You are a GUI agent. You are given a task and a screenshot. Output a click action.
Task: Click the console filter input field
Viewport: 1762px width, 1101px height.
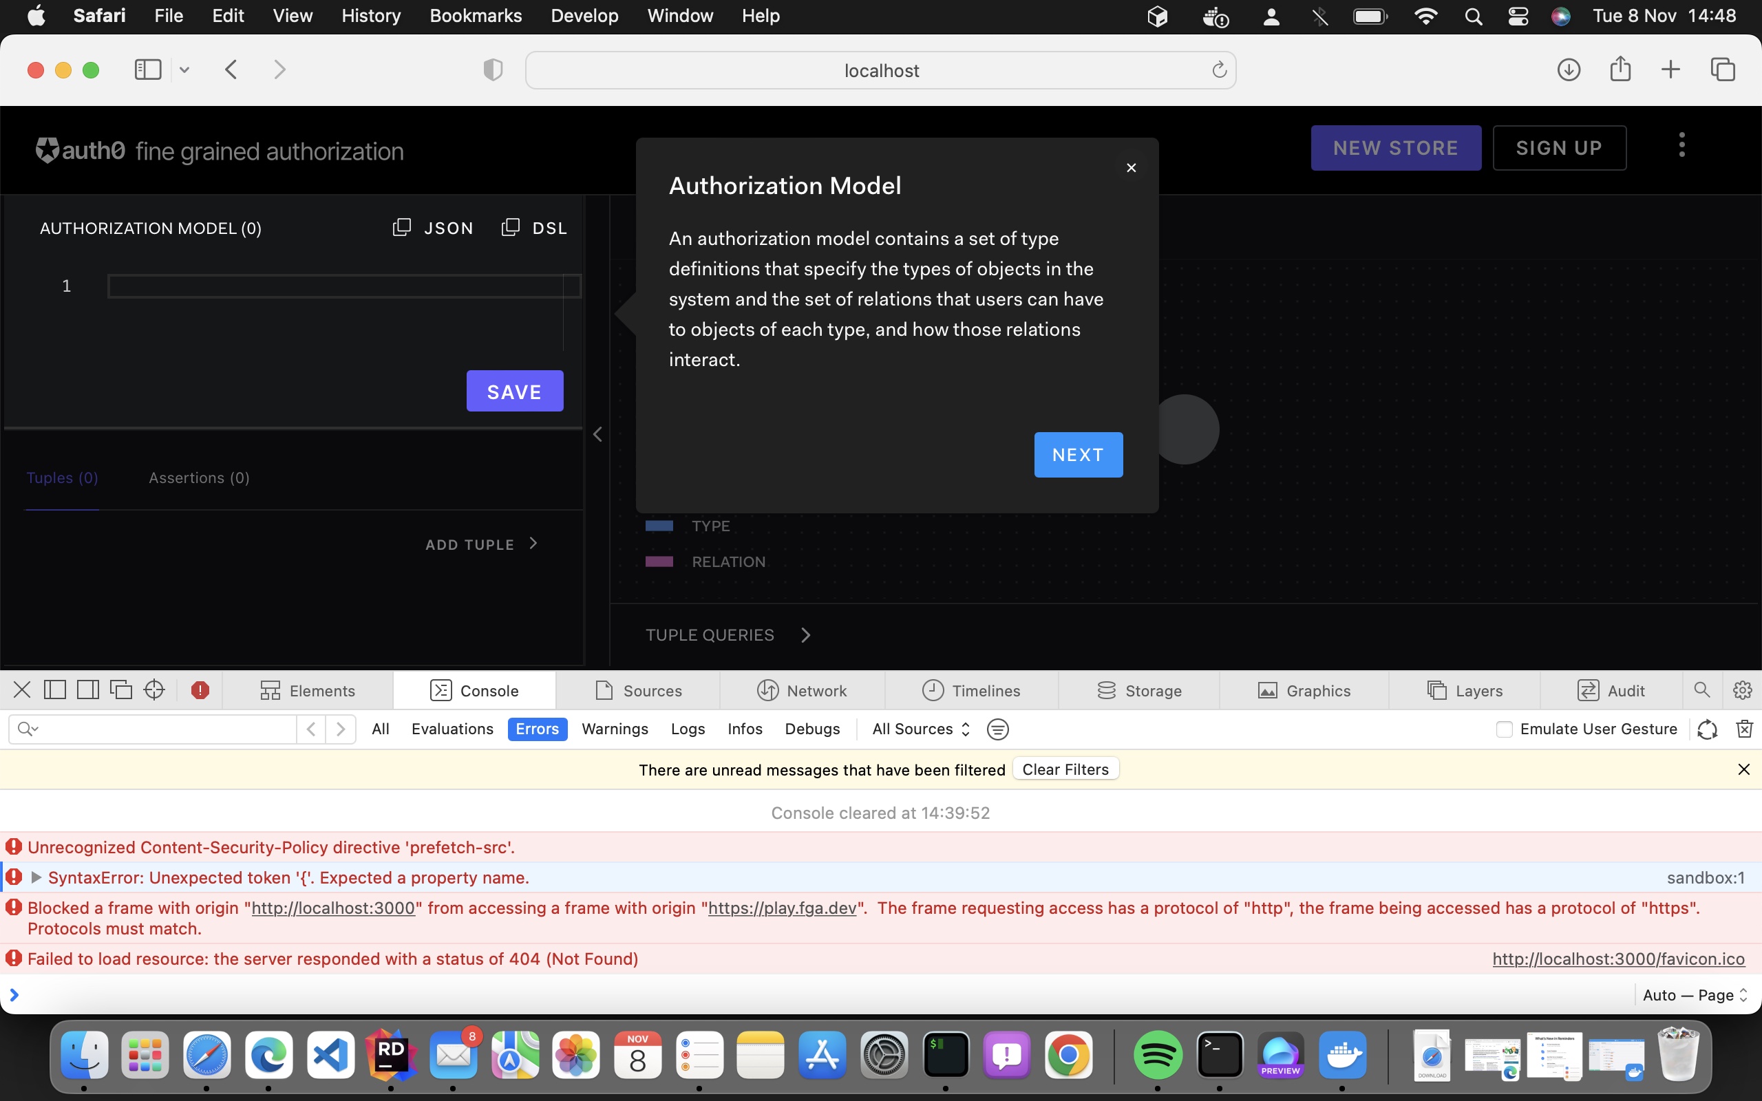tap(153, 729)
